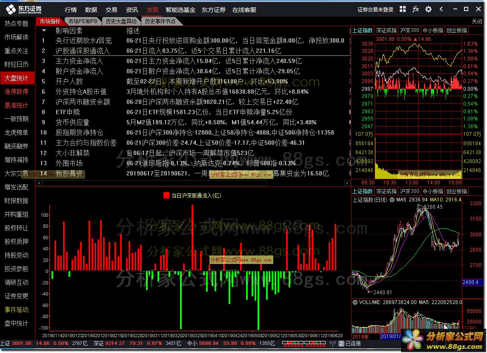487x353 pixels.
Task: Select 深证成指 tab in the daily K-line chart
Action: click(x=387, y=192)
